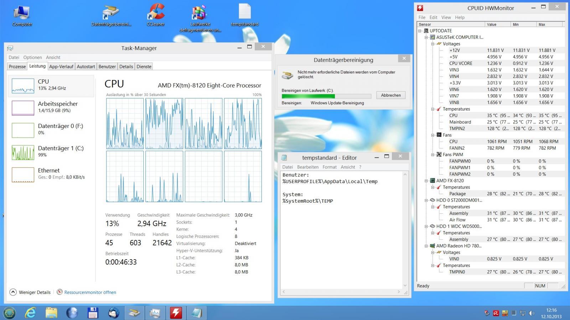Select Datenträger 0 (F:) thumbnail
The height and width of the screenshot is (320, 570).
click(x=23, y=130)
